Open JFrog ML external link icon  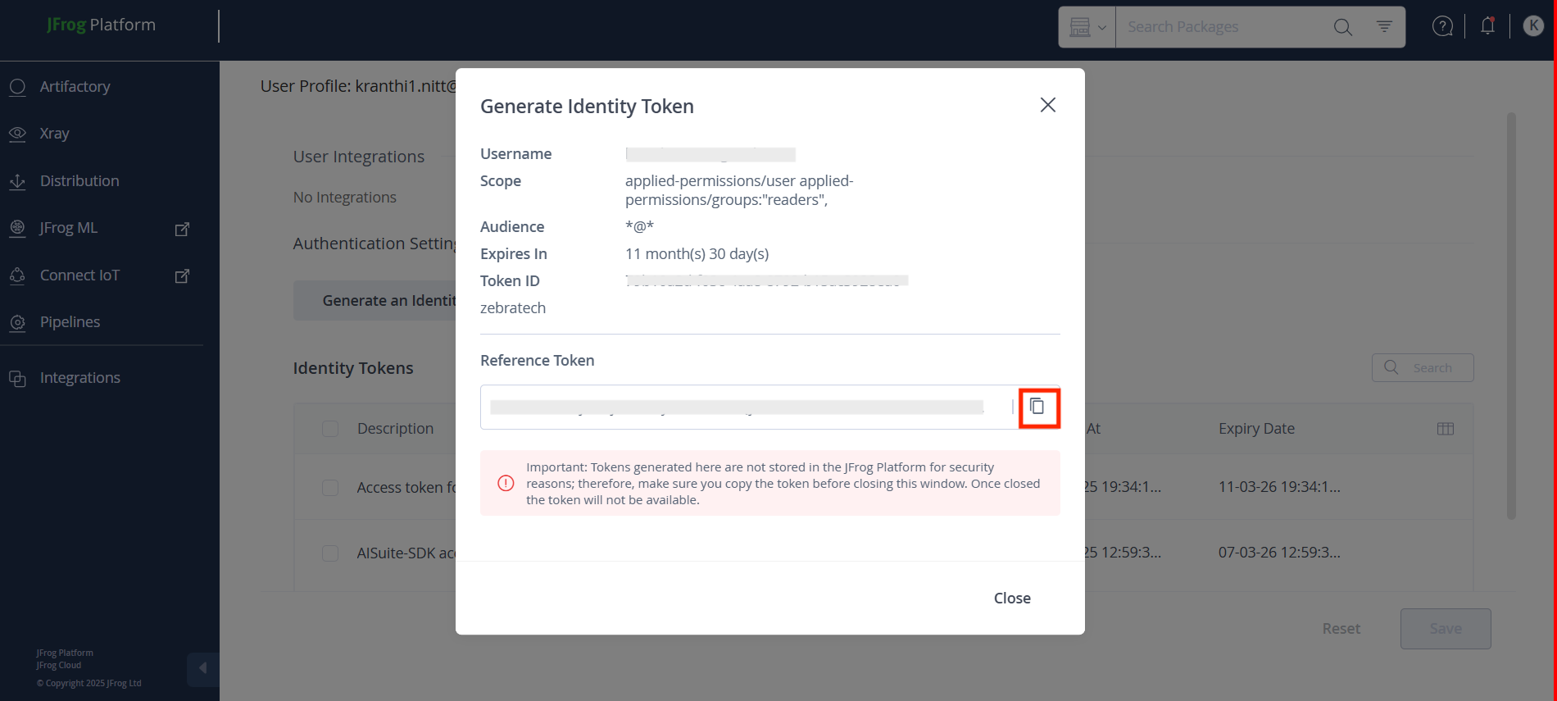(x=183, y=229)
